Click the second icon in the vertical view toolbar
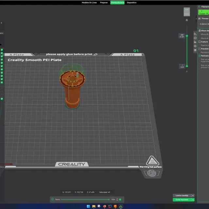The image size is (209, 209). coord(195,38)
